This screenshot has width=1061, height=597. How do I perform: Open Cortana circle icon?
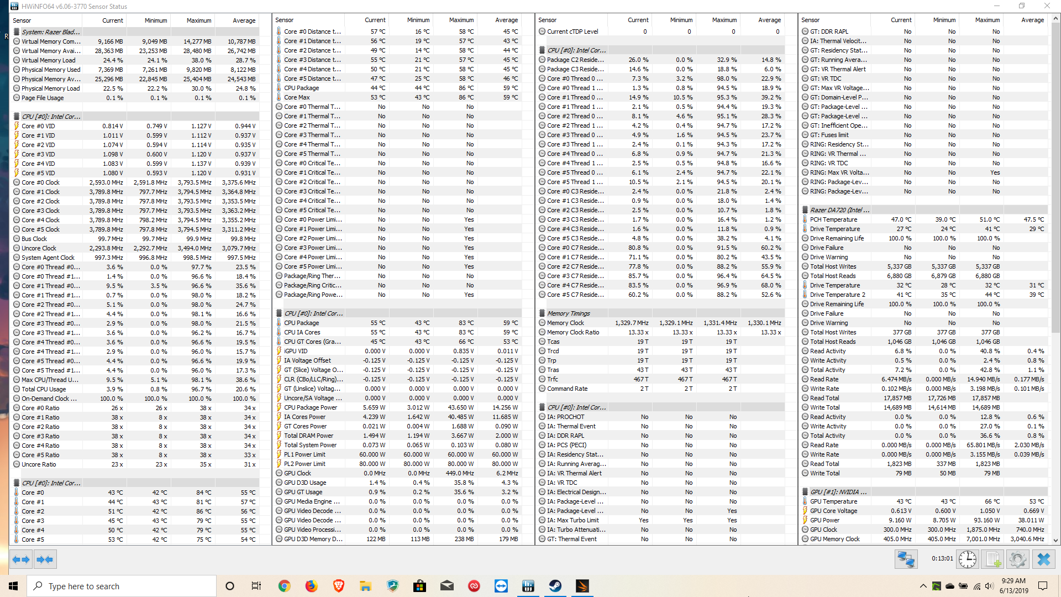click(x=230, y=586)
